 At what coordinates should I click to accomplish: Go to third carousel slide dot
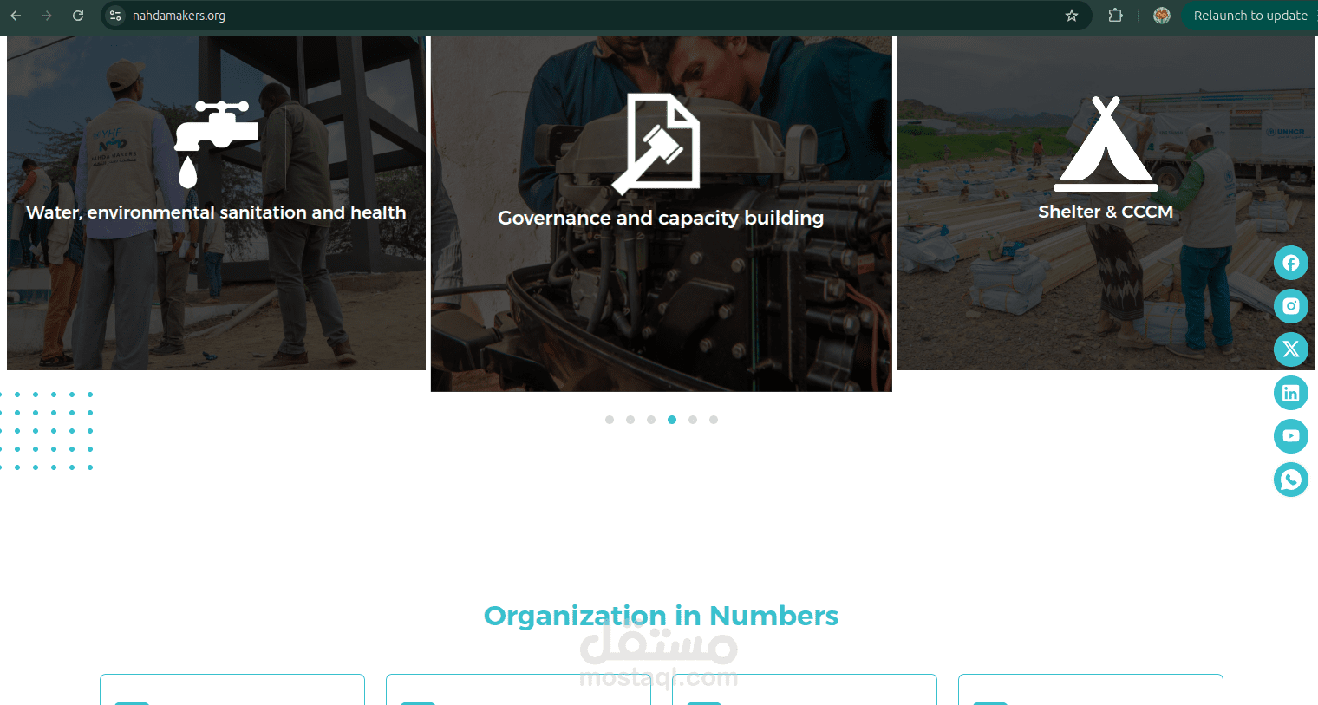point(651,420)
